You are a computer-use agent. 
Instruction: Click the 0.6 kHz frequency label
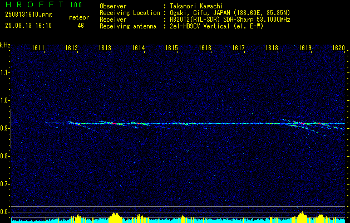[4, 212]
